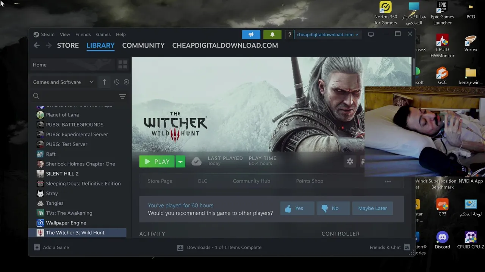The image size is (485, 272).
Task: Open game settings gear icon
Action: (x=350, y=162)
